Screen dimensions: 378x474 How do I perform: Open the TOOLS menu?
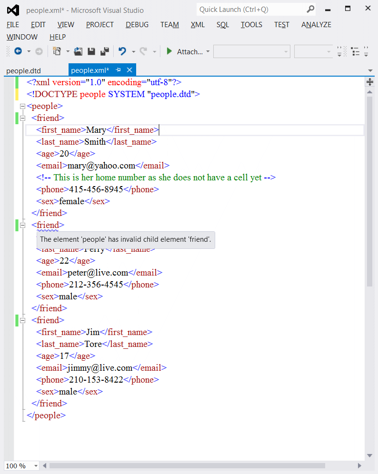tap(251, 25)
